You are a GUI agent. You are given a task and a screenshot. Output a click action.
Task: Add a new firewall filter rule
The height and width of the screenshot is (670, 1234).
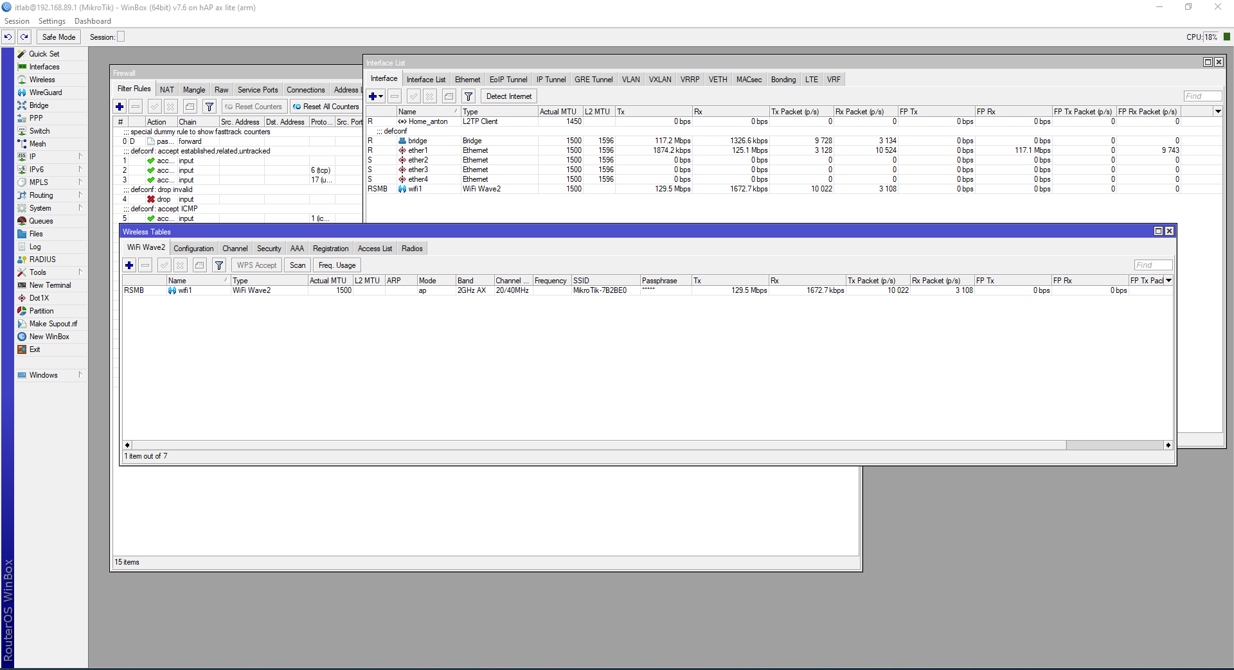120,107
